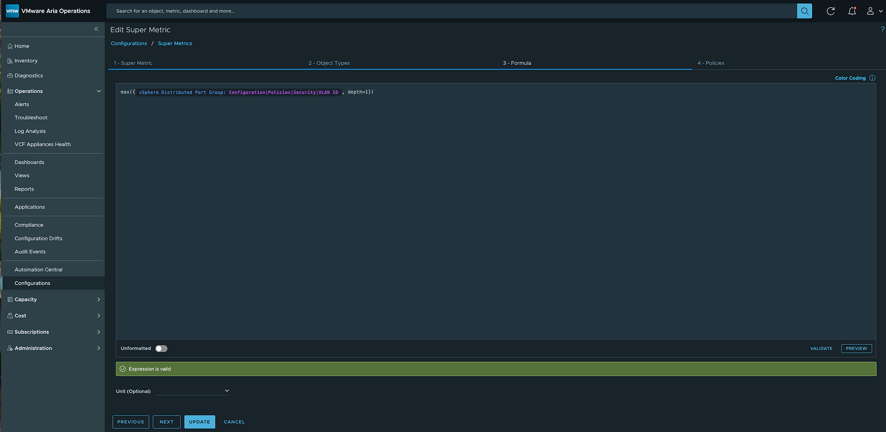Collapse the left navigation sidebar

point(96,29)
